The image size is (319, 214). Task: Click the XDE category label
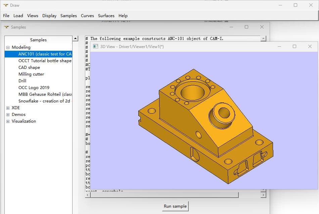point(16,108)
